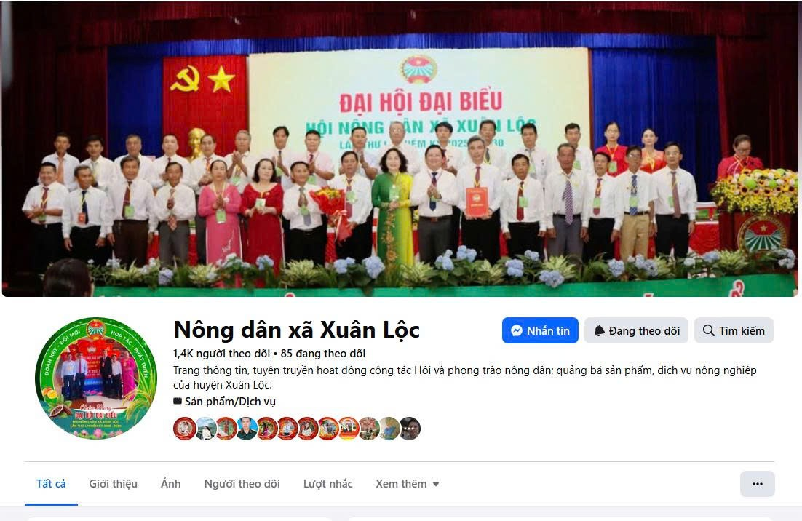Open the first follower avatar in the row

(184, 429)
